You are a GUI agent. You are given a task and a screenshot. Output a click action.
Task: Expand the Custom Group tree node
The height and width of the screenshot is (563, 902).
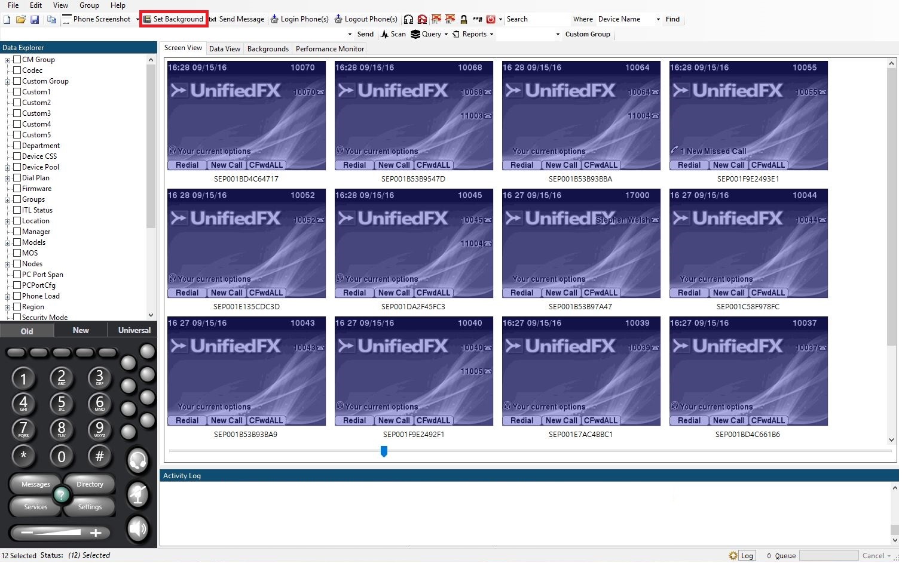click(x=8, y=82)
